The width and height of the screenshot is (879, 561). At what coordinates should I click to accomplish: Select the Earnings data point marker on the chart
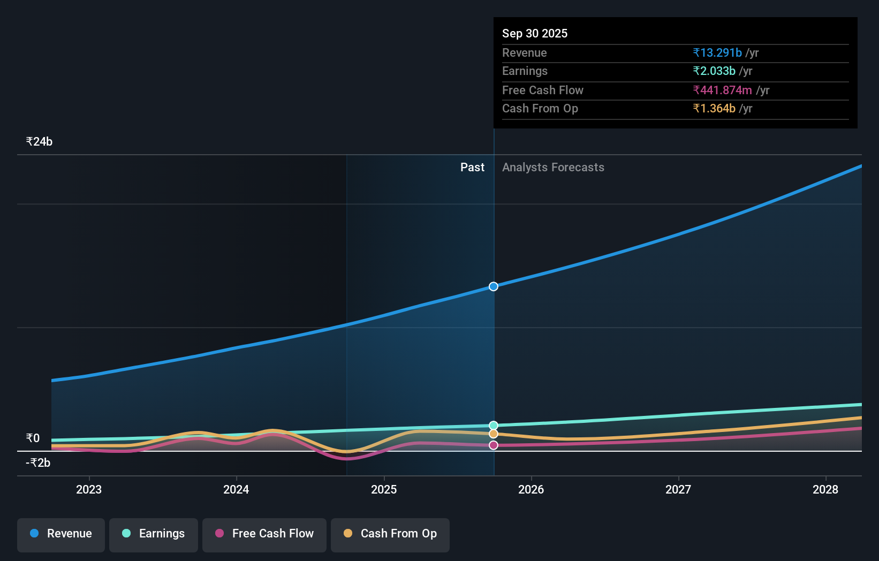pyautogui.click(x=493, y=424)
